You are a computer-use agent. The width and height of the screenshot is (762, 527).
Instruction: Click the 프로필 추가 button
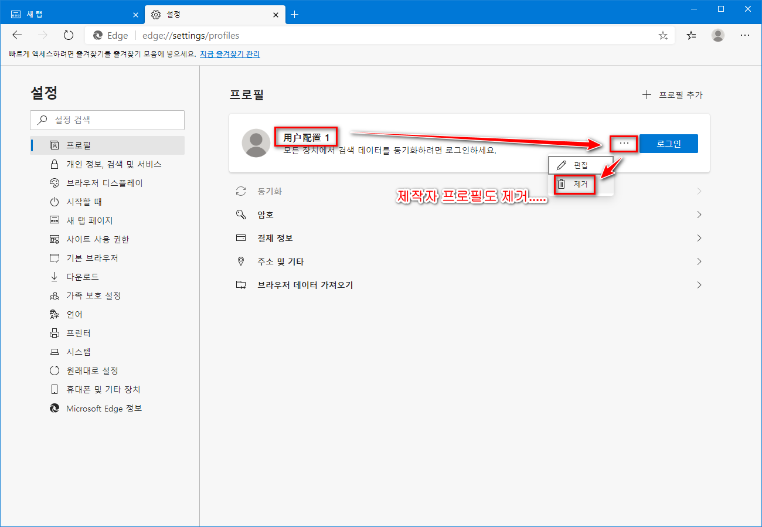[x=672, y=95]
